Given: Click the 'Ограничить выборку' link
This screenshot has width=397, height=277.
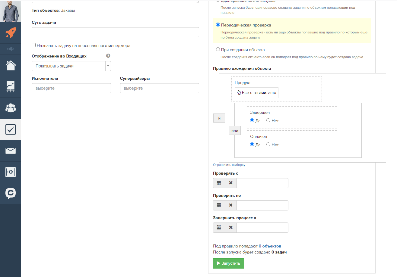Looking at the screenshot, I should [229, 165].
